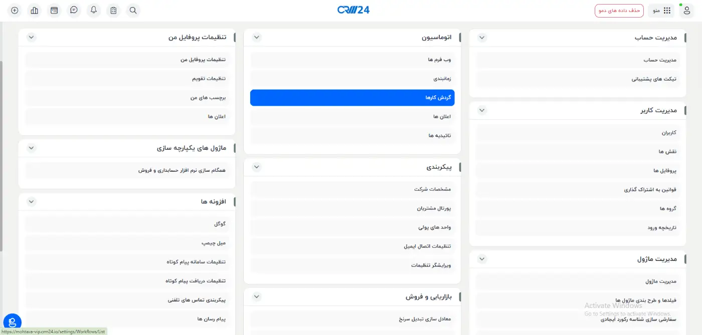The image size is (702, 335).
Task: Click the search magnifier icon
Action: point(133,10)
